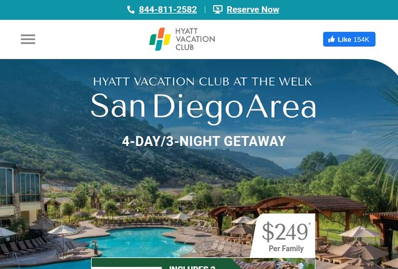Select the 4-Day/3-Night Getaway text

(x=204, y=141)
